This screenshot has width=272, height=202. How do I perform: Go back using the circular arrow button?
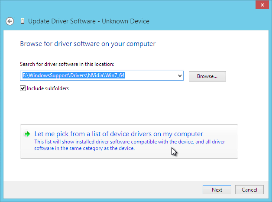point(10,21)
